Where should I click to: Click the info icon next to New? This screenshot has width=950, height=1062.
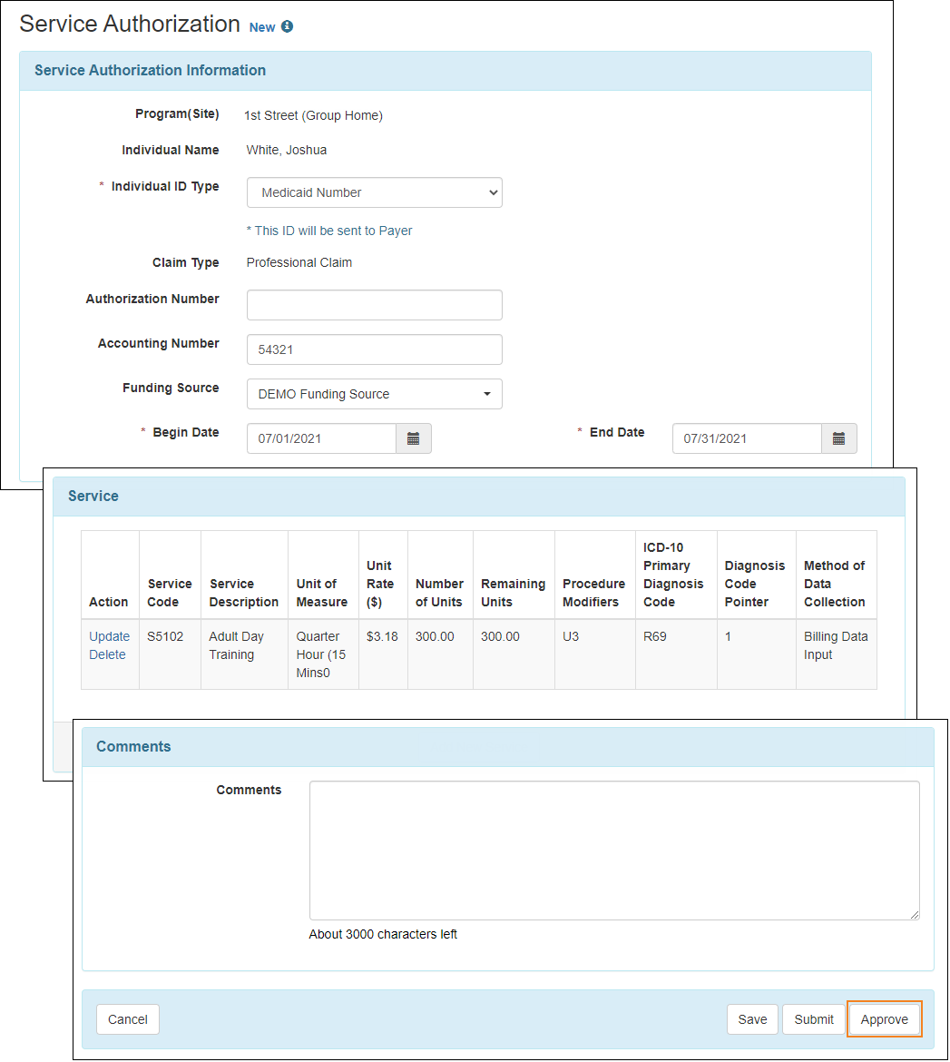(x=288, y=26)
